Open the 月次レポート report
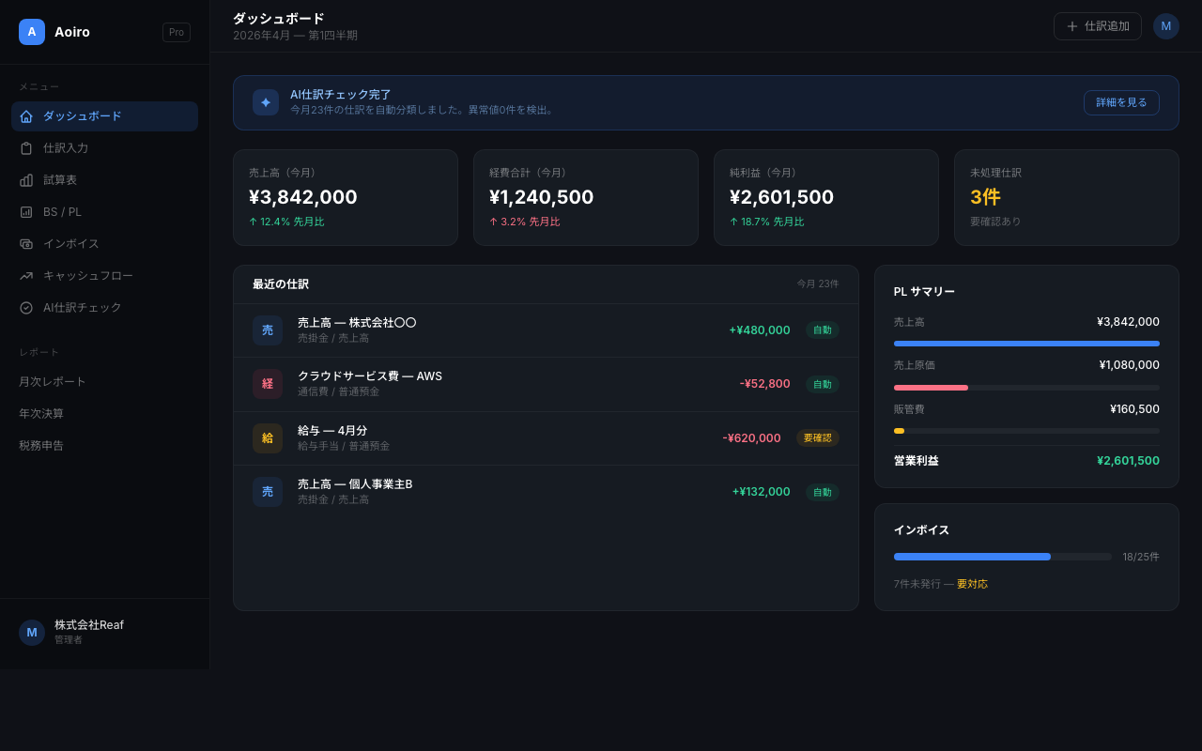 pos(53,382)
